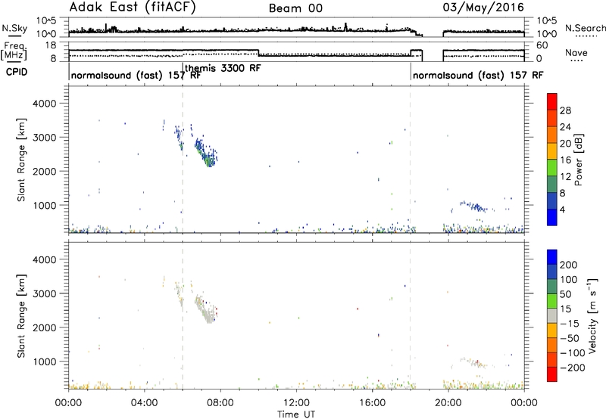Click the '12:00' time axis tick label
This screenshot has width=606, height=419.
coord(296,403)
